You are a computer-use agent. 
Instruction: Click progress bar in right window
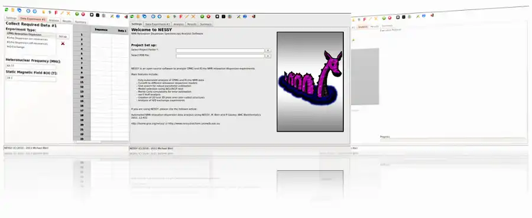click(453, 139)
